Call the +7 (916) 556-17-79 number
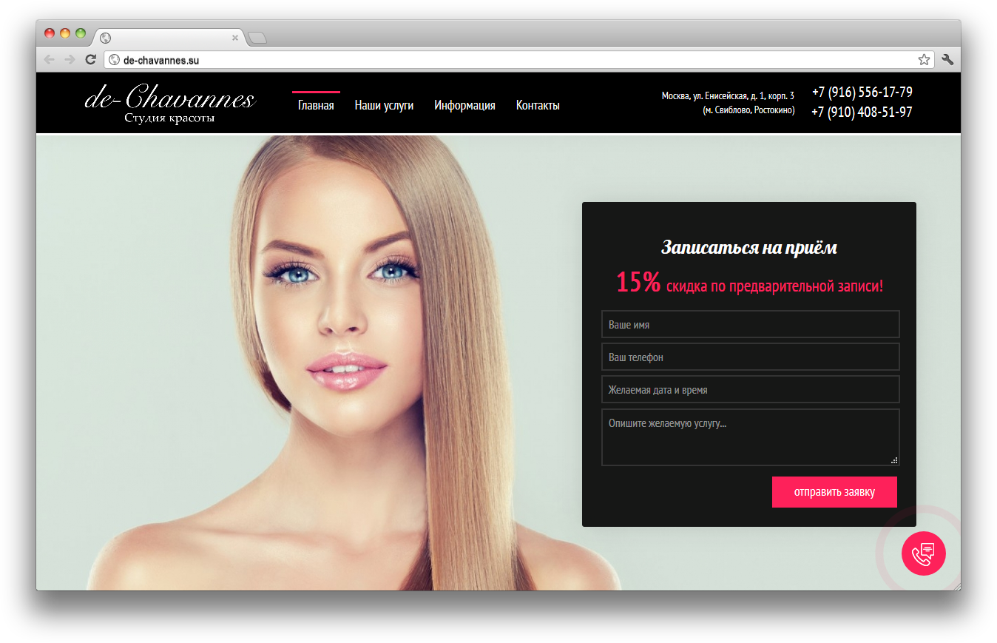The width and height of the screenshot is (997, 643). pos(862,92)
